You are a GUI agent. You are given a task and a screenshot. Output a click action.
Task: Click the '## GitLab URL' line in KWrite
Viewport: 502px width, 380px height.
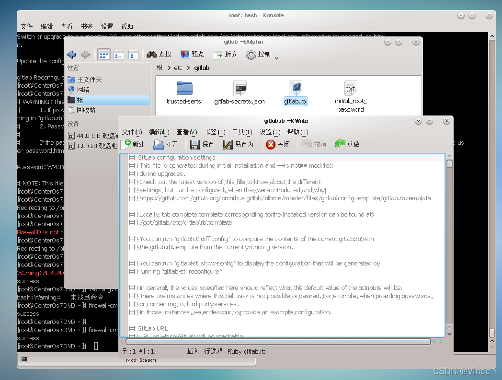pyautogui.click(x=148, y=328)
